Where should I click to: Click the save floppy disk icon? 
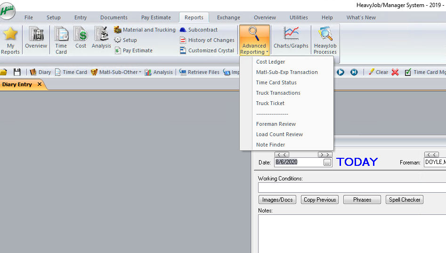pyautogui.click(x=17, y=72)
